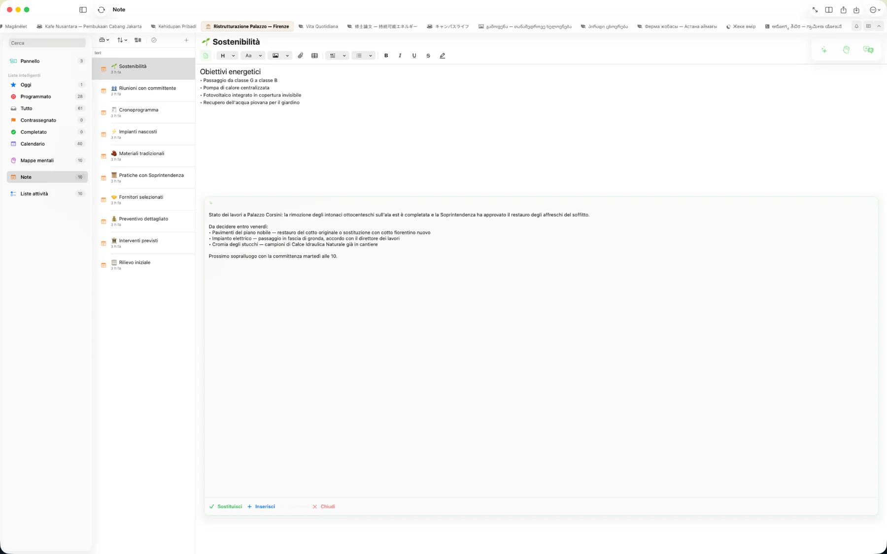Viewport: 887px width, 554px height.
Task: Collapse the tab bar with chevron
Action: 879,26
